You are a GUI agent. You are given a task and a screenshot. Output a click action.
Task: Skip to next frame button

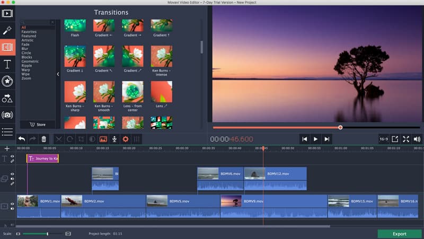[326, 139]
